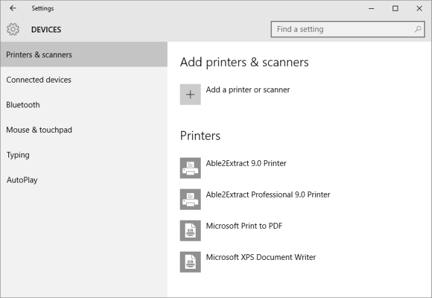Click the plus icon to add a printer

(190, 95)
